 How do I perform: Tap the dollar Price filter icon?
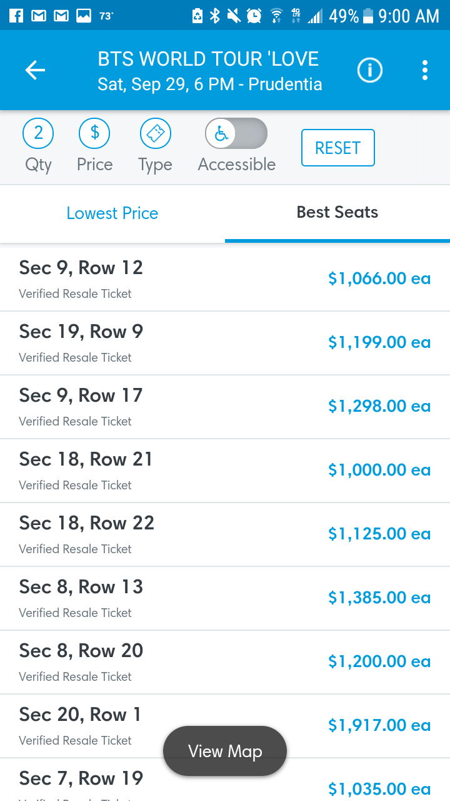(94, 133)
